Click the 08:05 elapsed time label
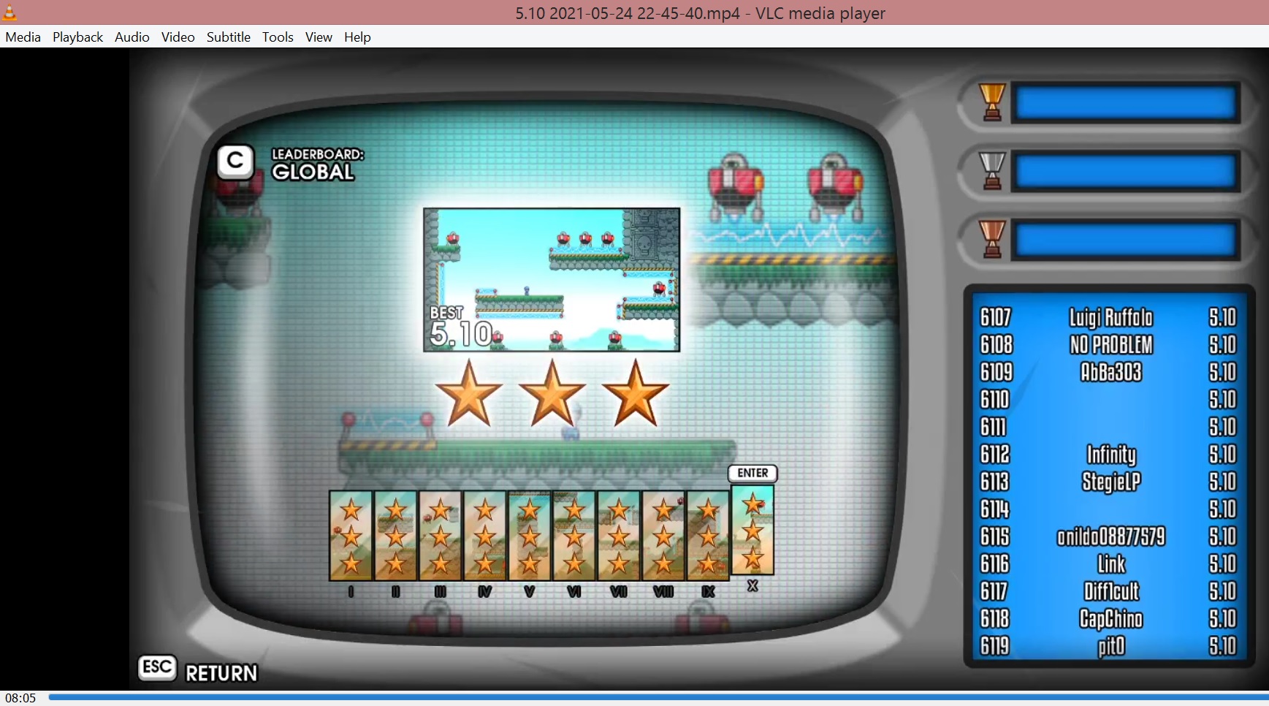1269x706 pixels. 20,698
